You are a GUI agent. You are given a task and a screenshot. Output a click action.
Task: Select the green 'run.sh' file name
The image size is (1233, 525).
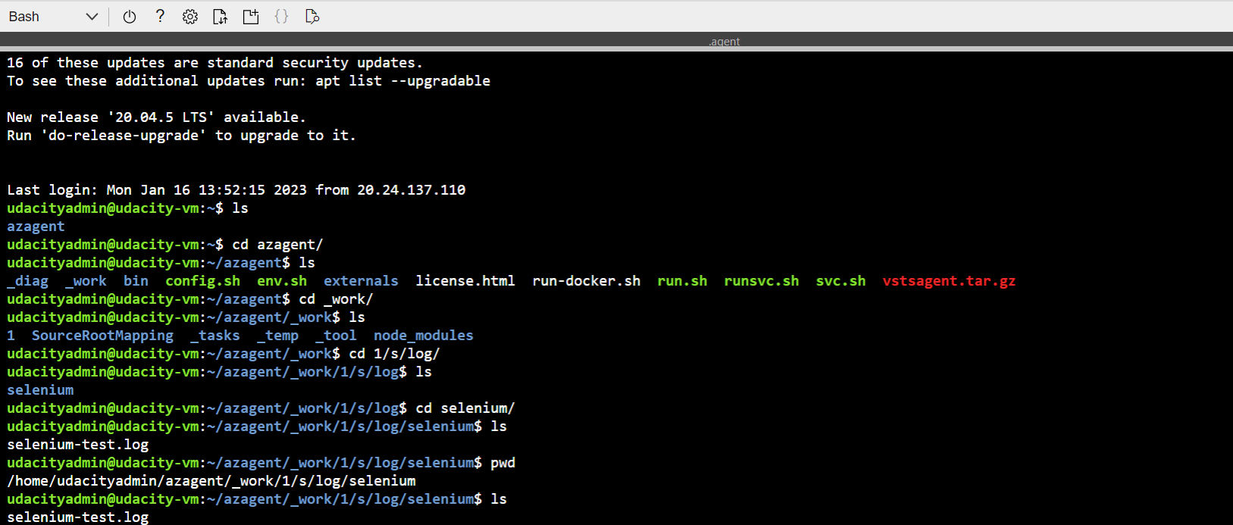tap(682, 281)
